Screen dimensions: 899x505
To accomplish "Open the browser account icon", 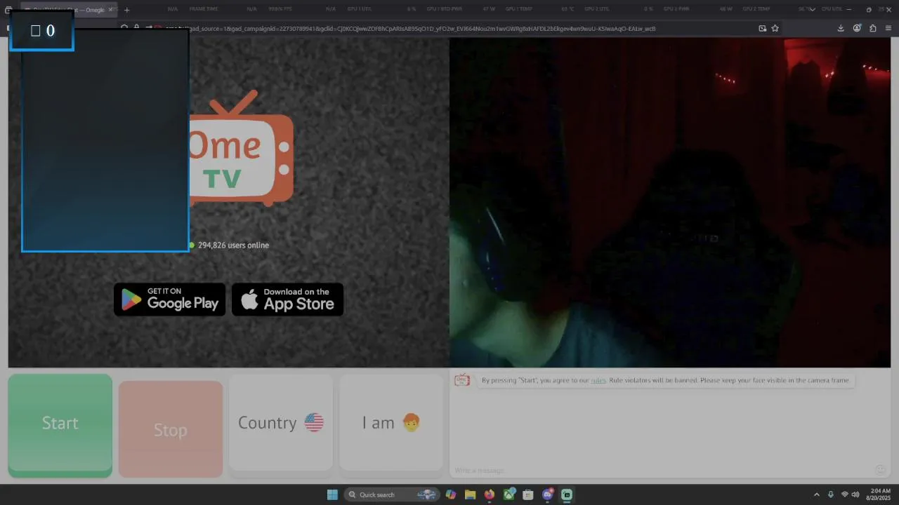I will (857, 29).
